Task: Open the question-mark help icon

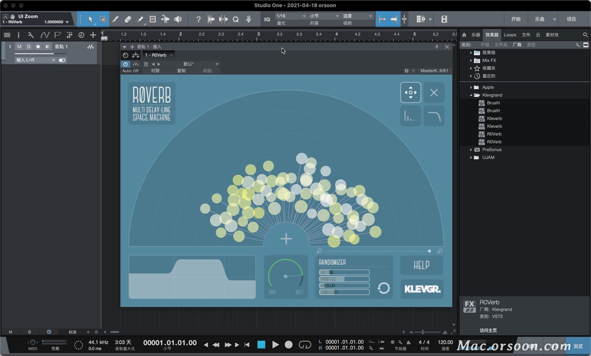Action: pos(198,19)
